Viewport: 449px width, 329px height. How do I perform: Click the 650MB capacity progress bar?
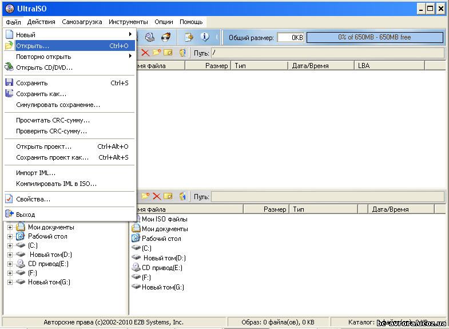click(x=375, y=37)
